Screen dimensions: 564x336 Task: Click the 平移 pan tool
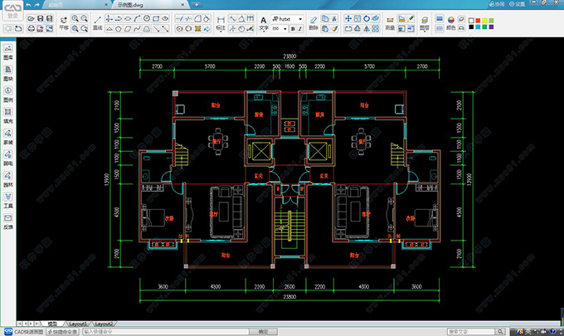point(64,22)
